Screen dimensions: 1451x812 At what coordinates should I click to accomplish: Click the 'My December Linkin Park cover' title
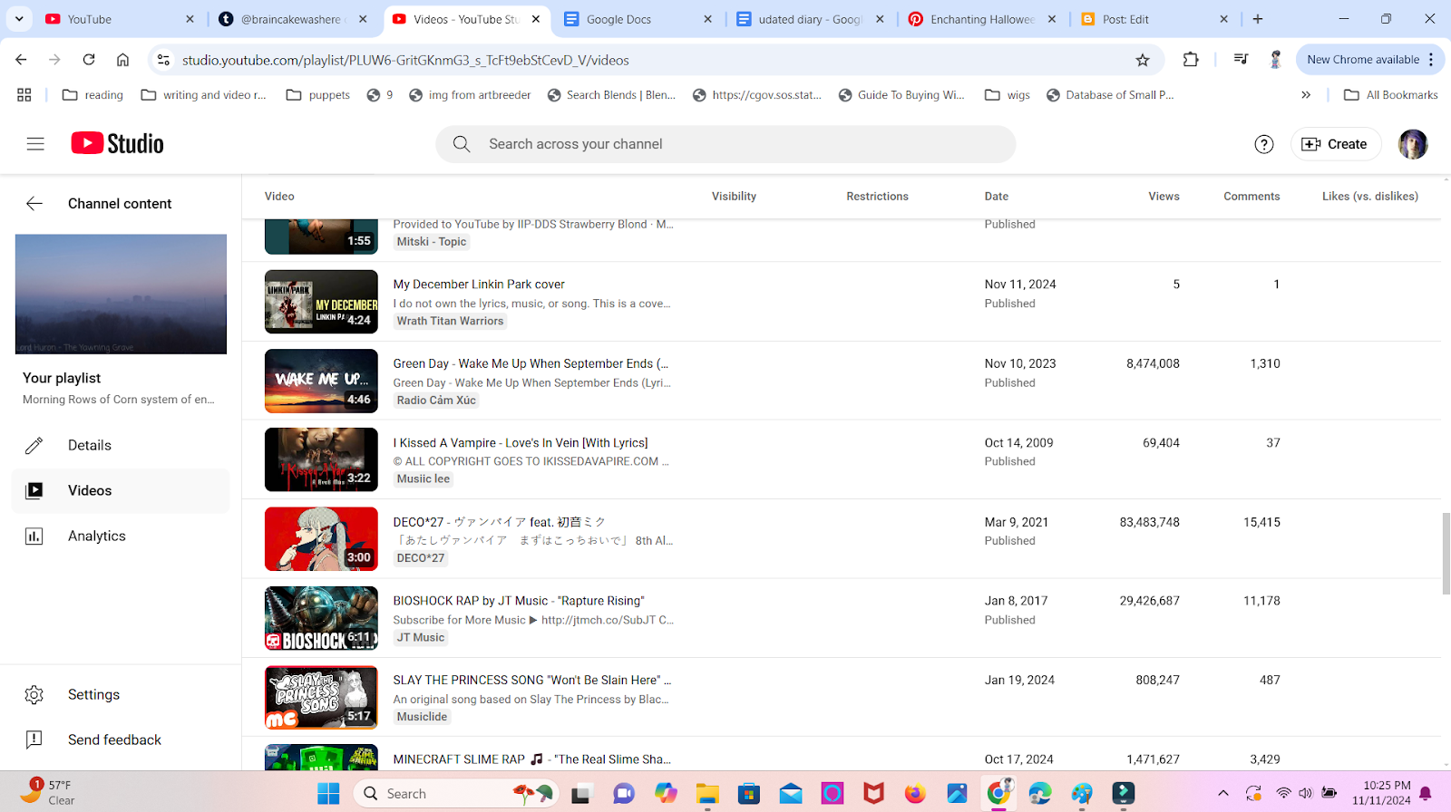tap(479, 285)
